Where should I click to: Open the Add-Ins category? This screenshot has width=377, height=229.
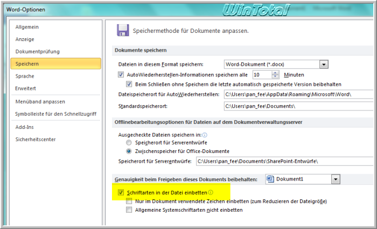[x=25, y=127]
